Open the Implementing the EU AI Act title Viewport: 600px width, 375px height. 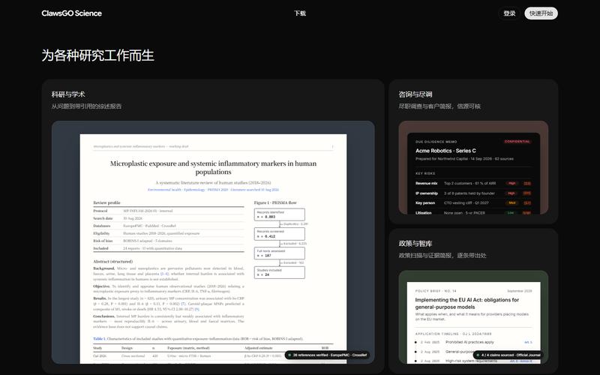[x=467, y=304]
